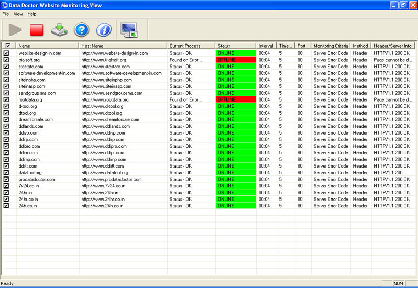Click the application icon in title bar
Screen dimensions: 418x288
pyautogui.click(x=5, y=5)
